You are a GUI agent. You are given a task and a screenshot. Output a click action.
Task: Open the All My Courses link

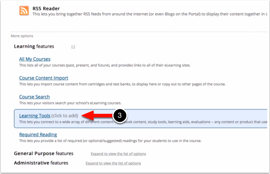tap(35, 59)
